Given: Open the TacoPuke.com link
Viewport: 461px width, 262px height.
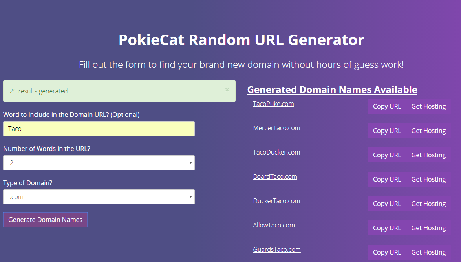Looking at the screenshot, I should (273, 104).
